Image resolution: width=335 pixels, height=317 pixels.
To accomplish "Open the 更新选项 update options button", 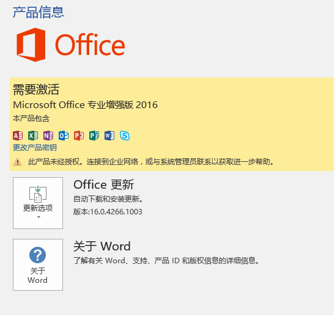I will [38, 203].
